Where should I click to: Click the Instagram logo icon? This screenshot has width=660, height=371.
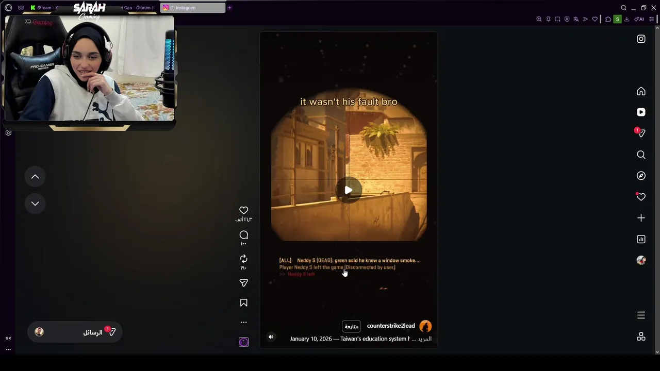(x=641, y=39)
